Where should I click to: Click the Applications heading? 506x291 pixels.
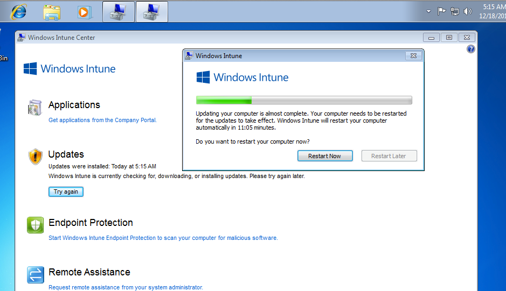[x=74, y=105]
